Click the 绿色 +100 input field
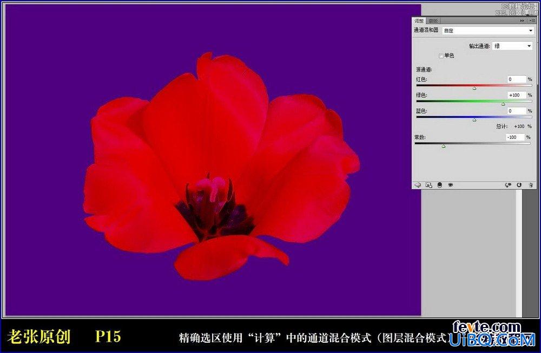The height and width of the screenshot is (353, 541). [x=517, y=95]
